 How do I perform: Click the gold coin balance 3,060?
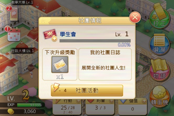(30, 112)
